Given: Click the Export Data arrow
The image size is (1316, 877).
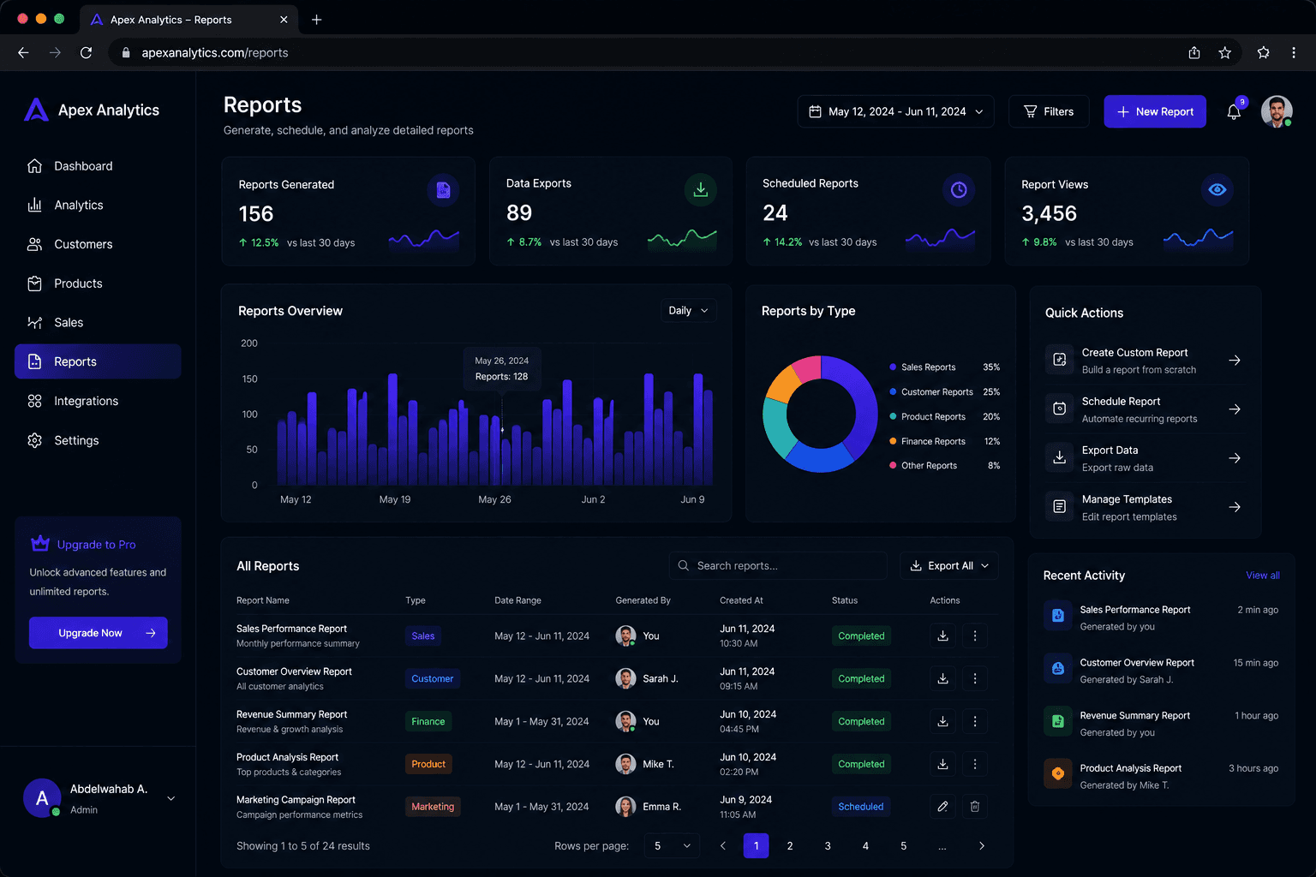Looking at the screenshot, I should (x=1235, y=458).
